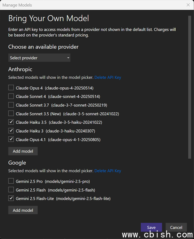Image resolution: width=194 pixels, height=239 pixels.
Task: Close the Manage Models dialog
Action: coord(188,5)
